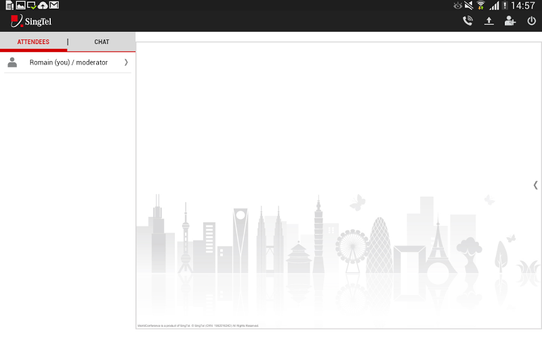Open the mail notification in status bar
This screenshot has height=339, width=542.
pos(54,5)
